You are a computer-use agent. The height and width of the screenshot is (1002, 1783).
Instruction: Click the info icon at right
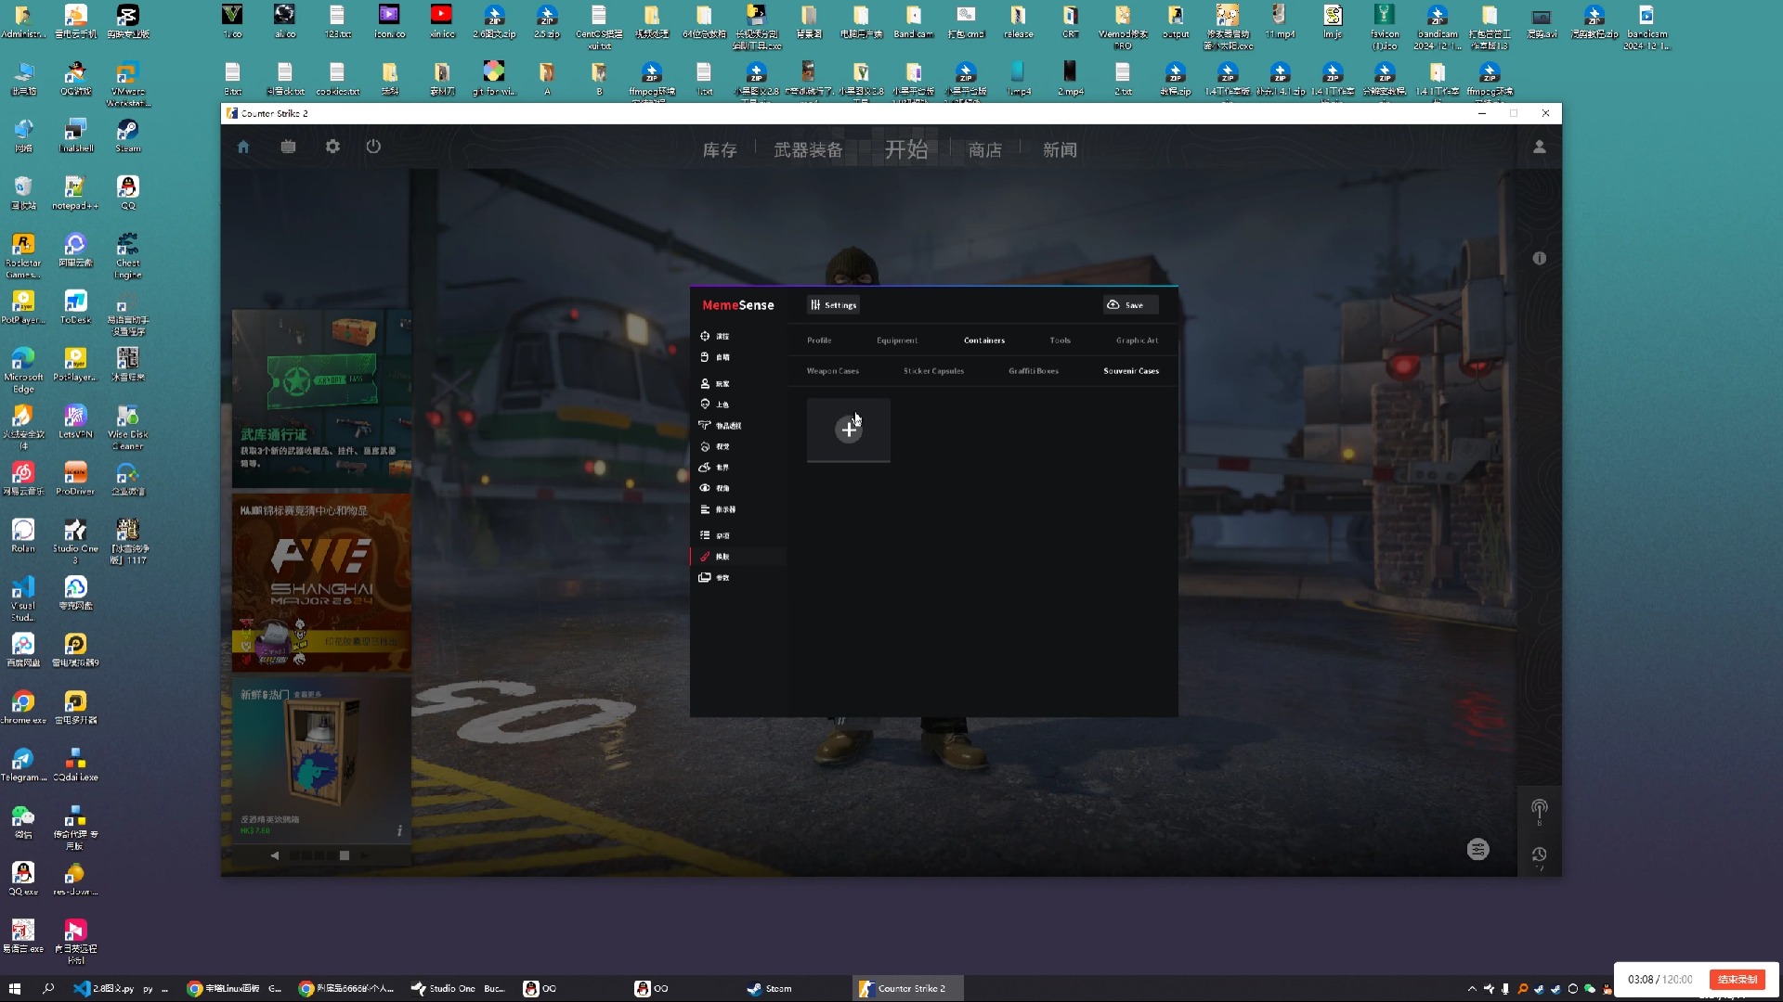click(1539, 258)
